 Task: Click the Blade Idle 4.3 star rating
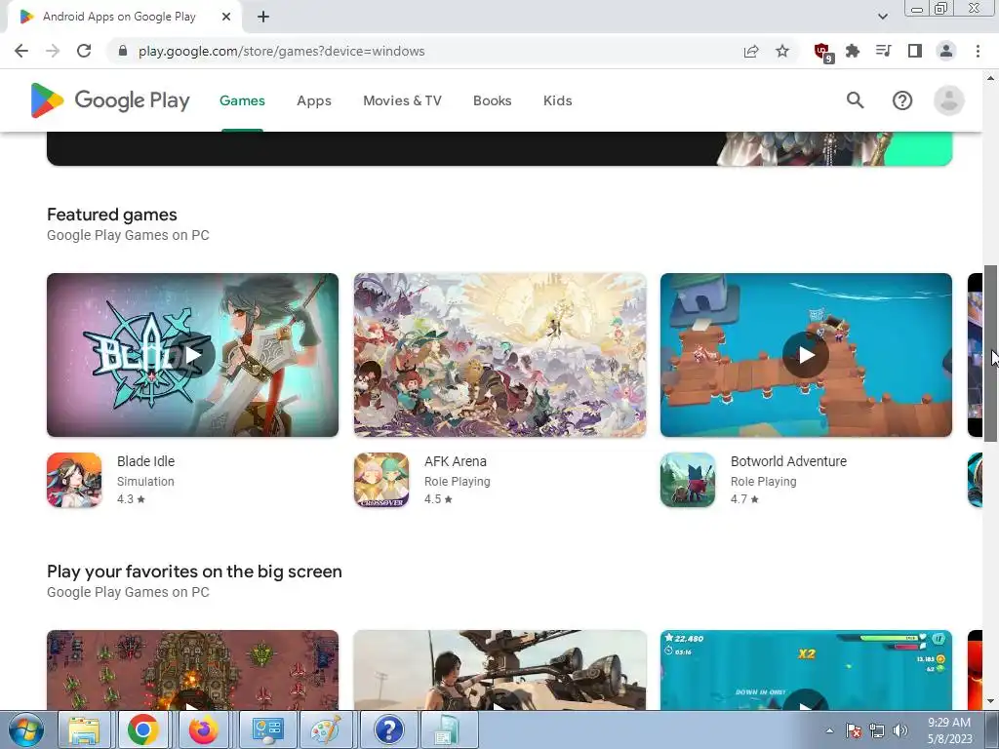[x=132, y=499]
